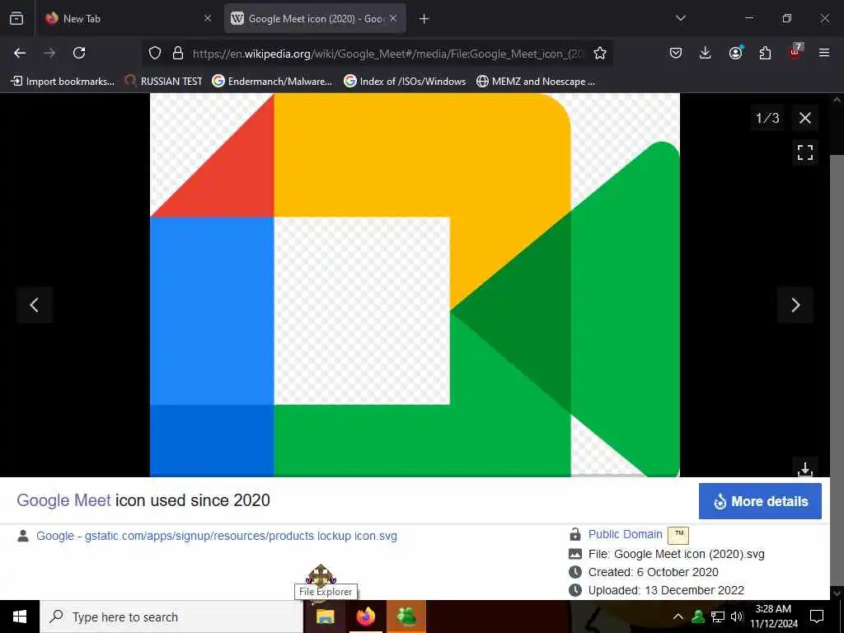Open Public Domain license link
The height and width of the screenshot is (633, 844).
click(x=625, y=534)
